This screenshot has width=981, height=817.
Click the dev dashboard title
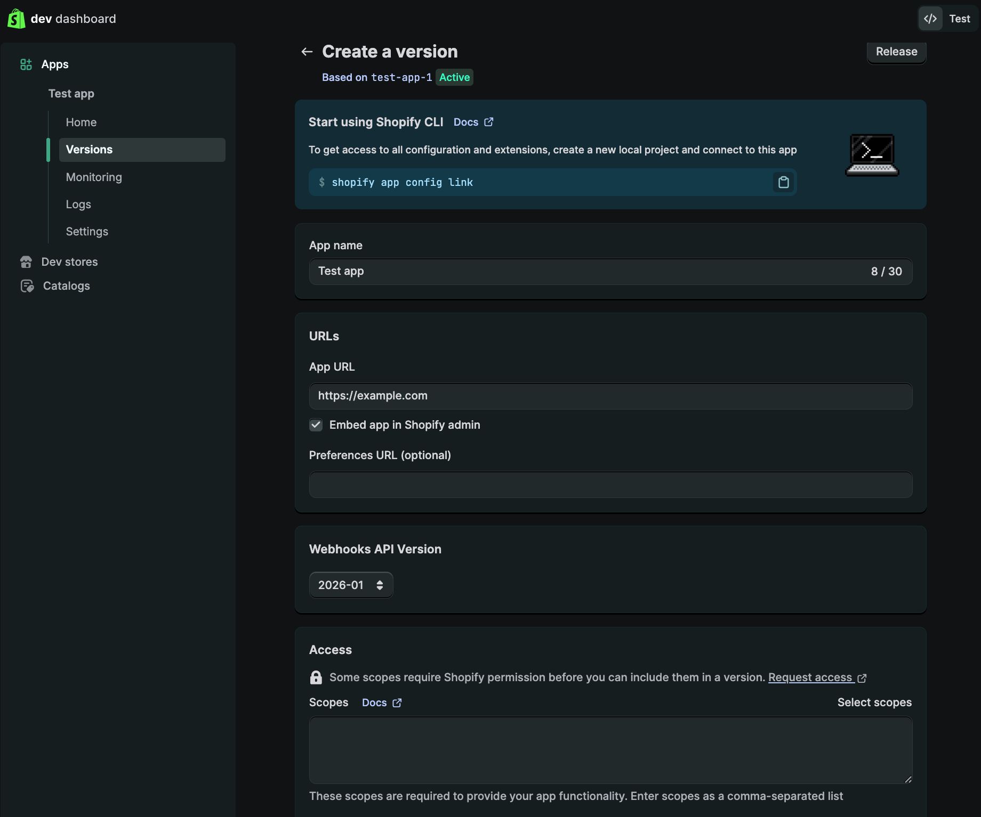tap(74, 19)
